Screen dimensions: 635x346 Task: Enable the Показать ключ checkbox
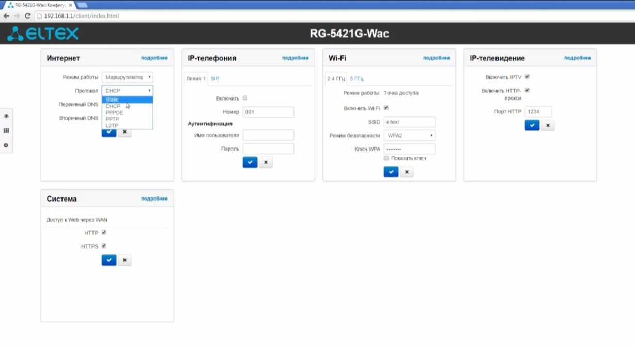point(386,158)
